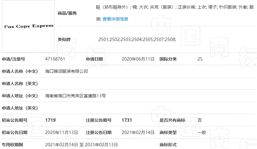Click the 注册公告日期 label
257x149 pixels.
[x=99, y=132]
